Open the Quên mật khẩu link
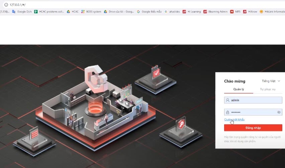 tap(234, 119)
